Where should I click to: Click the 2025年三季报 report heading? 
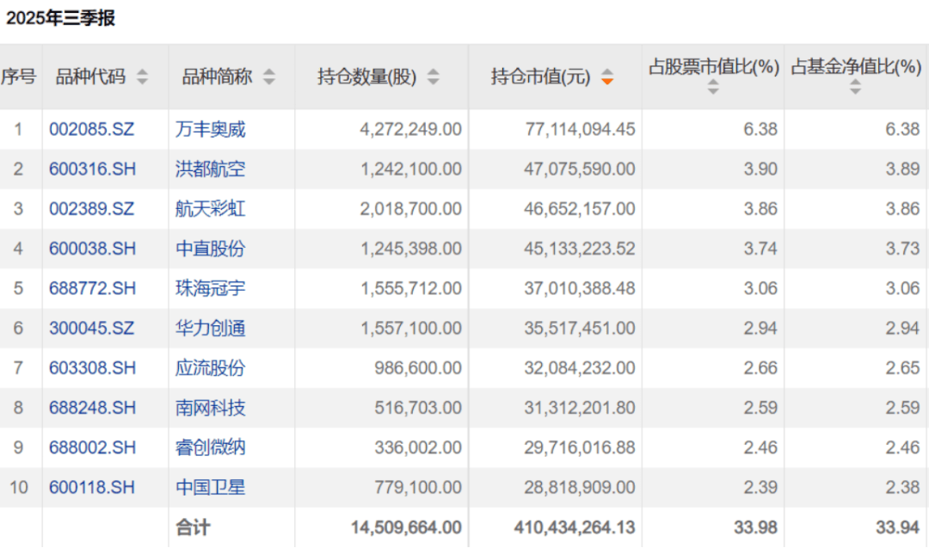tap(61, 18)
